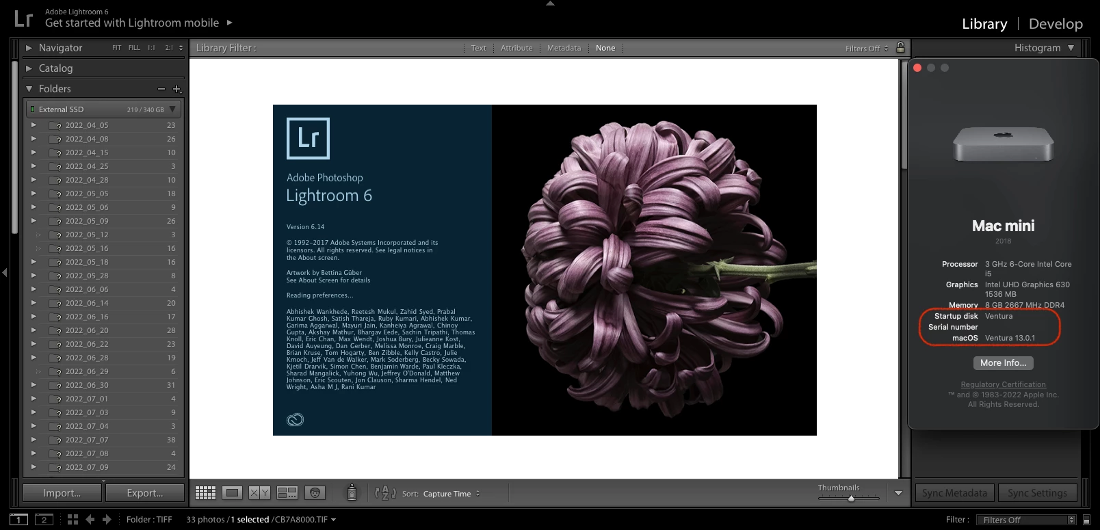
Task: Open Compare view (XY) in toolbar
Action: pos(259,492)
